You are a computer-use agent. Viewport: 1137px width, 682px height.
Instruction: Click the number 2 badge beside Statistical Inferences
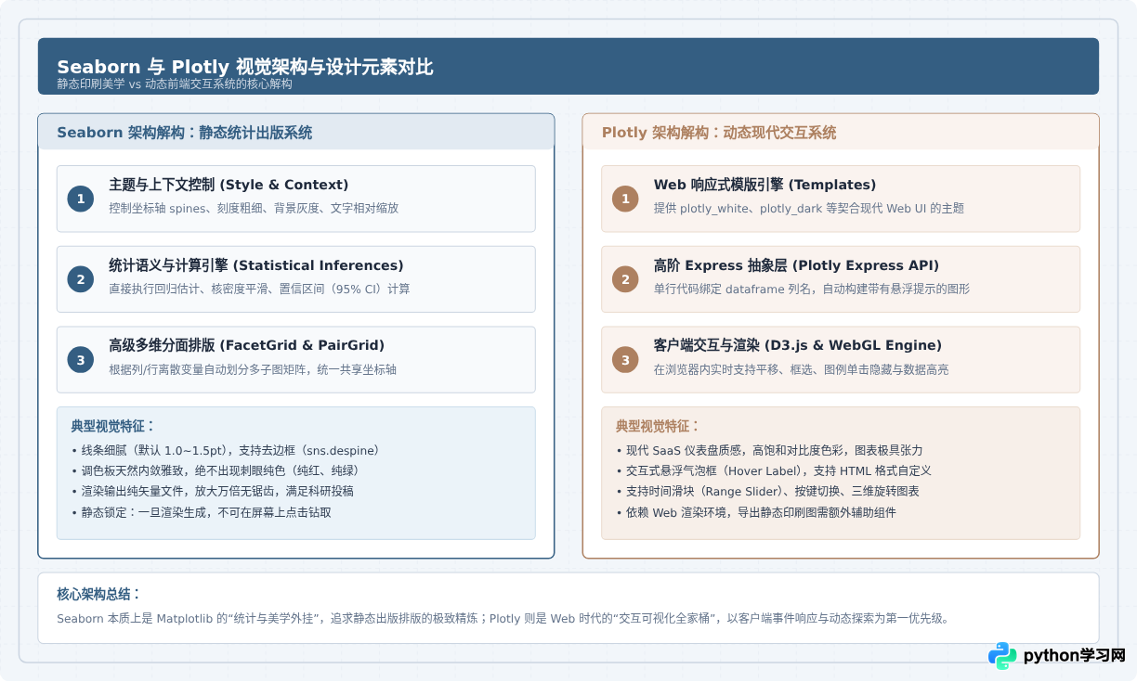81,279
